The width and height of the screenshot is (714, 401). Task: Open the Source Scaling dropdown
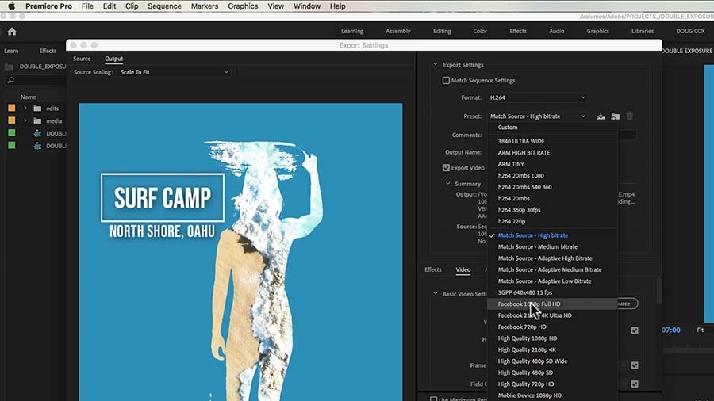pyautogui.click(x=174, y=72)
